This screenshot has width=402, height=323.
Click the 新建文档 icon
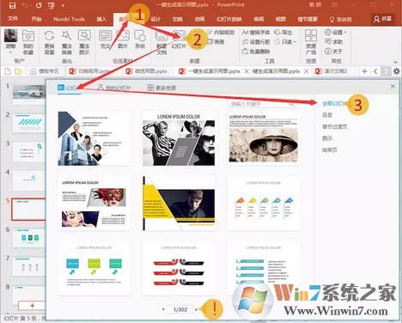[x=161, y=42]
